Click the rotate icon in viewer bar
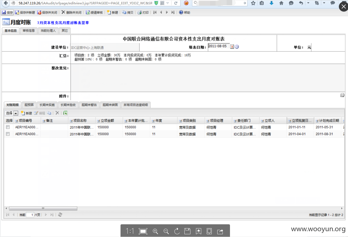This screenshot has width=348, height=237. click(x=177, y=231)
